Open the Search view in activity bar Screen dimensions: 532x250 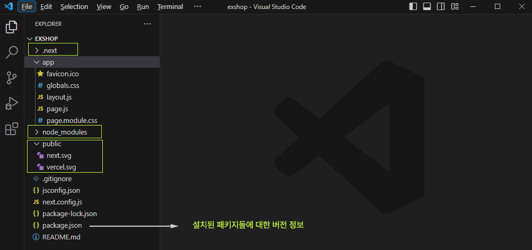(x=12, y=52)
